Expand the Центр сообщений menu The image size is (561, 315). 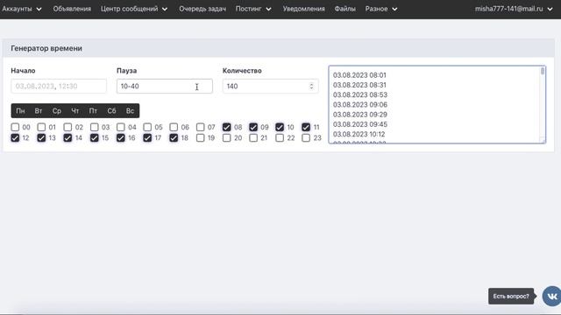point(134,9)
